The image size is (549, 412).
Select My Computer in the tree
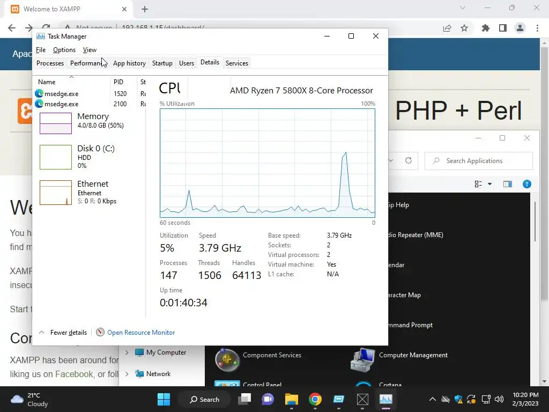(x=166, y=352)
